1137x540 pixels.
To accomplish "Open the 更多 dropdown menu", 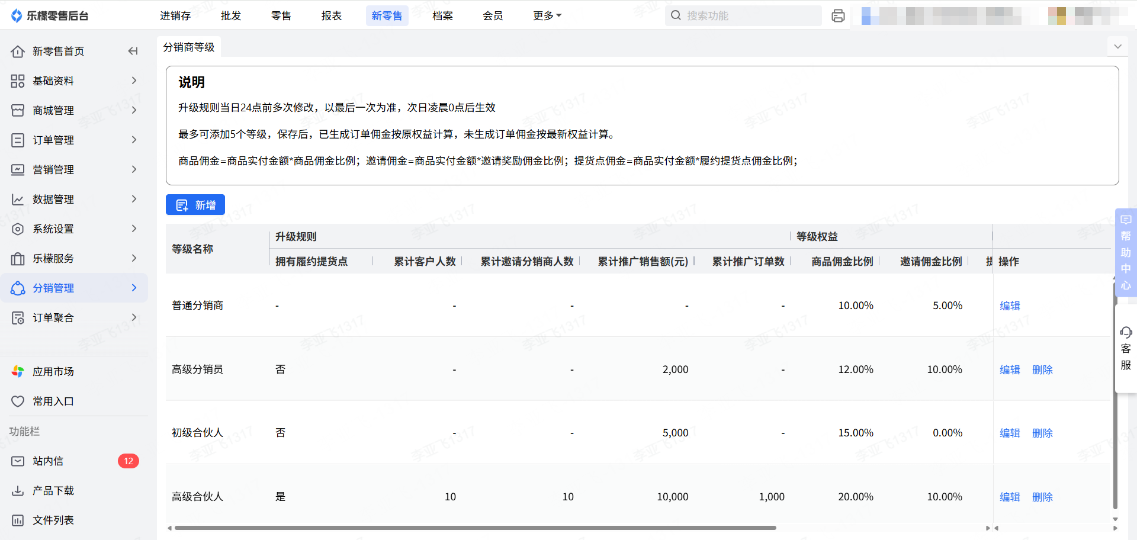I will point(547,16).
